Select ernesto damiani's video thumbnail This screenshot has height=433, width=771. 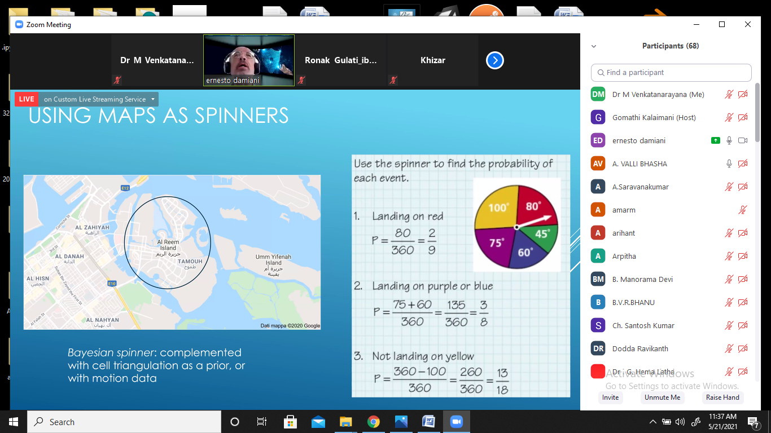click(249, 60)
